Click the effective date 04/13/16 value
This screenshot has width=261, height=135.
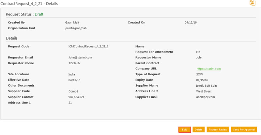coord(74,80)
